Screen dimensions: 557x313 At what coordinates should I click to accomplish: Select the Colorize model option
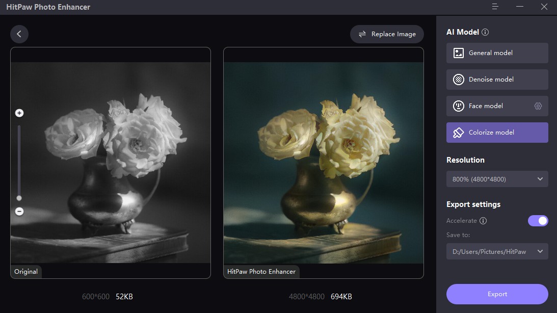(497, 133)
